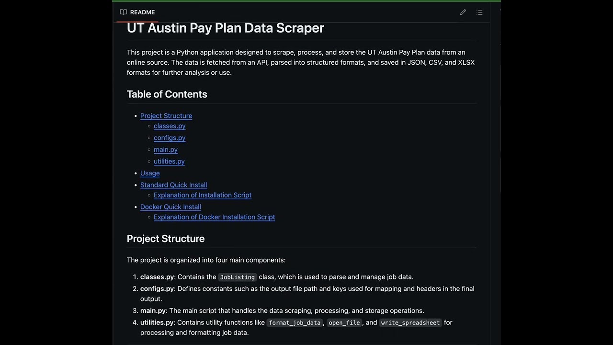Click the Project Structure section heading
The height and width of the screenshot is (345, 613).
[165, 239]
